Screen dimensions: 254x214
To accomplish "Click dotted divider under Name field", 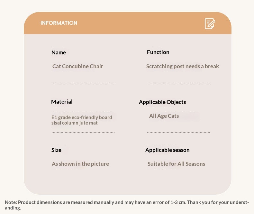I will click(x=83, y=83).
